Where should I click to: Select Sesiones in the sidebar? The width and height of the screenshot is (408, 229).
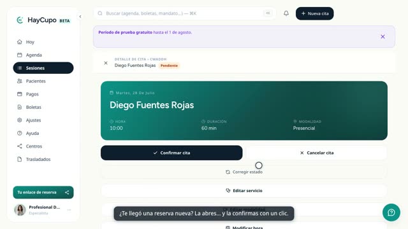click(x=43, y=68)
